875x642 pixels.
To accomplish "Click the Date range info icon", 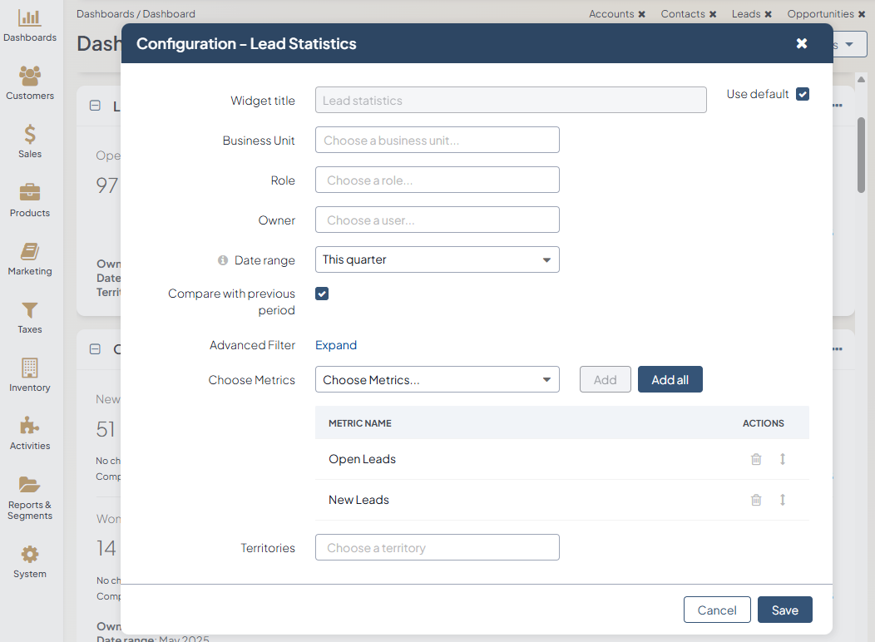I will click(x=223, y=260).
